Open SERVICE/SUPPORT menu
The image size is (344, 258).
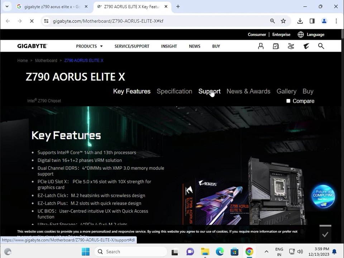coord(132,46)
